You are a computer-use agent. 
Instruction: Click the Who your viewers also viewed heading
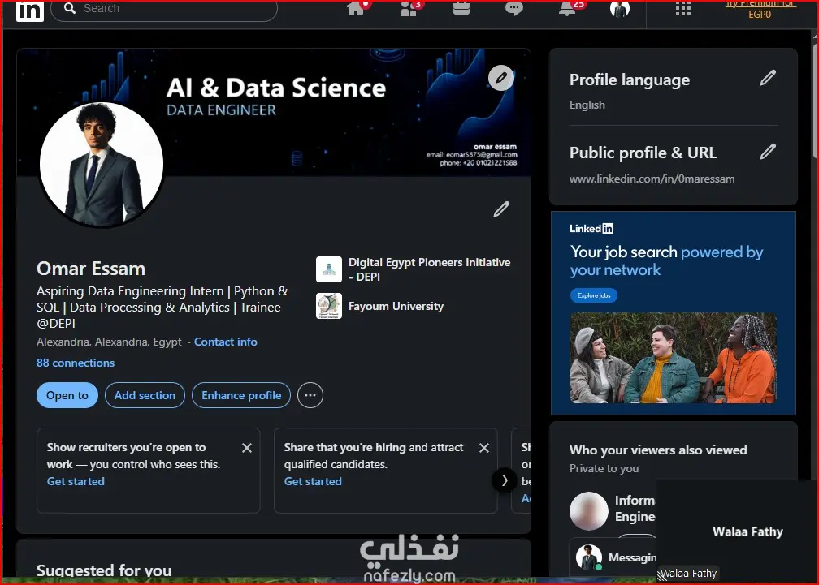pyautogui.click(x=658, y=450)
